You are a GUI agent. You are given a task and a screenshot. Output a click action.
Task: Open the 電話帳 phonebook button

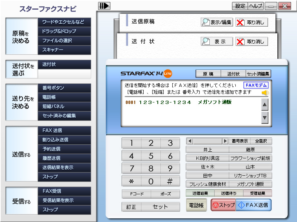pos(196,205)
